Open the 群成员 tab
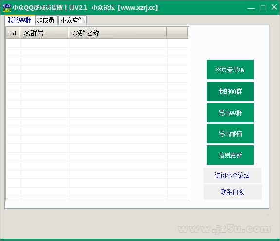 pyautogui.click(x=46, y=20)
